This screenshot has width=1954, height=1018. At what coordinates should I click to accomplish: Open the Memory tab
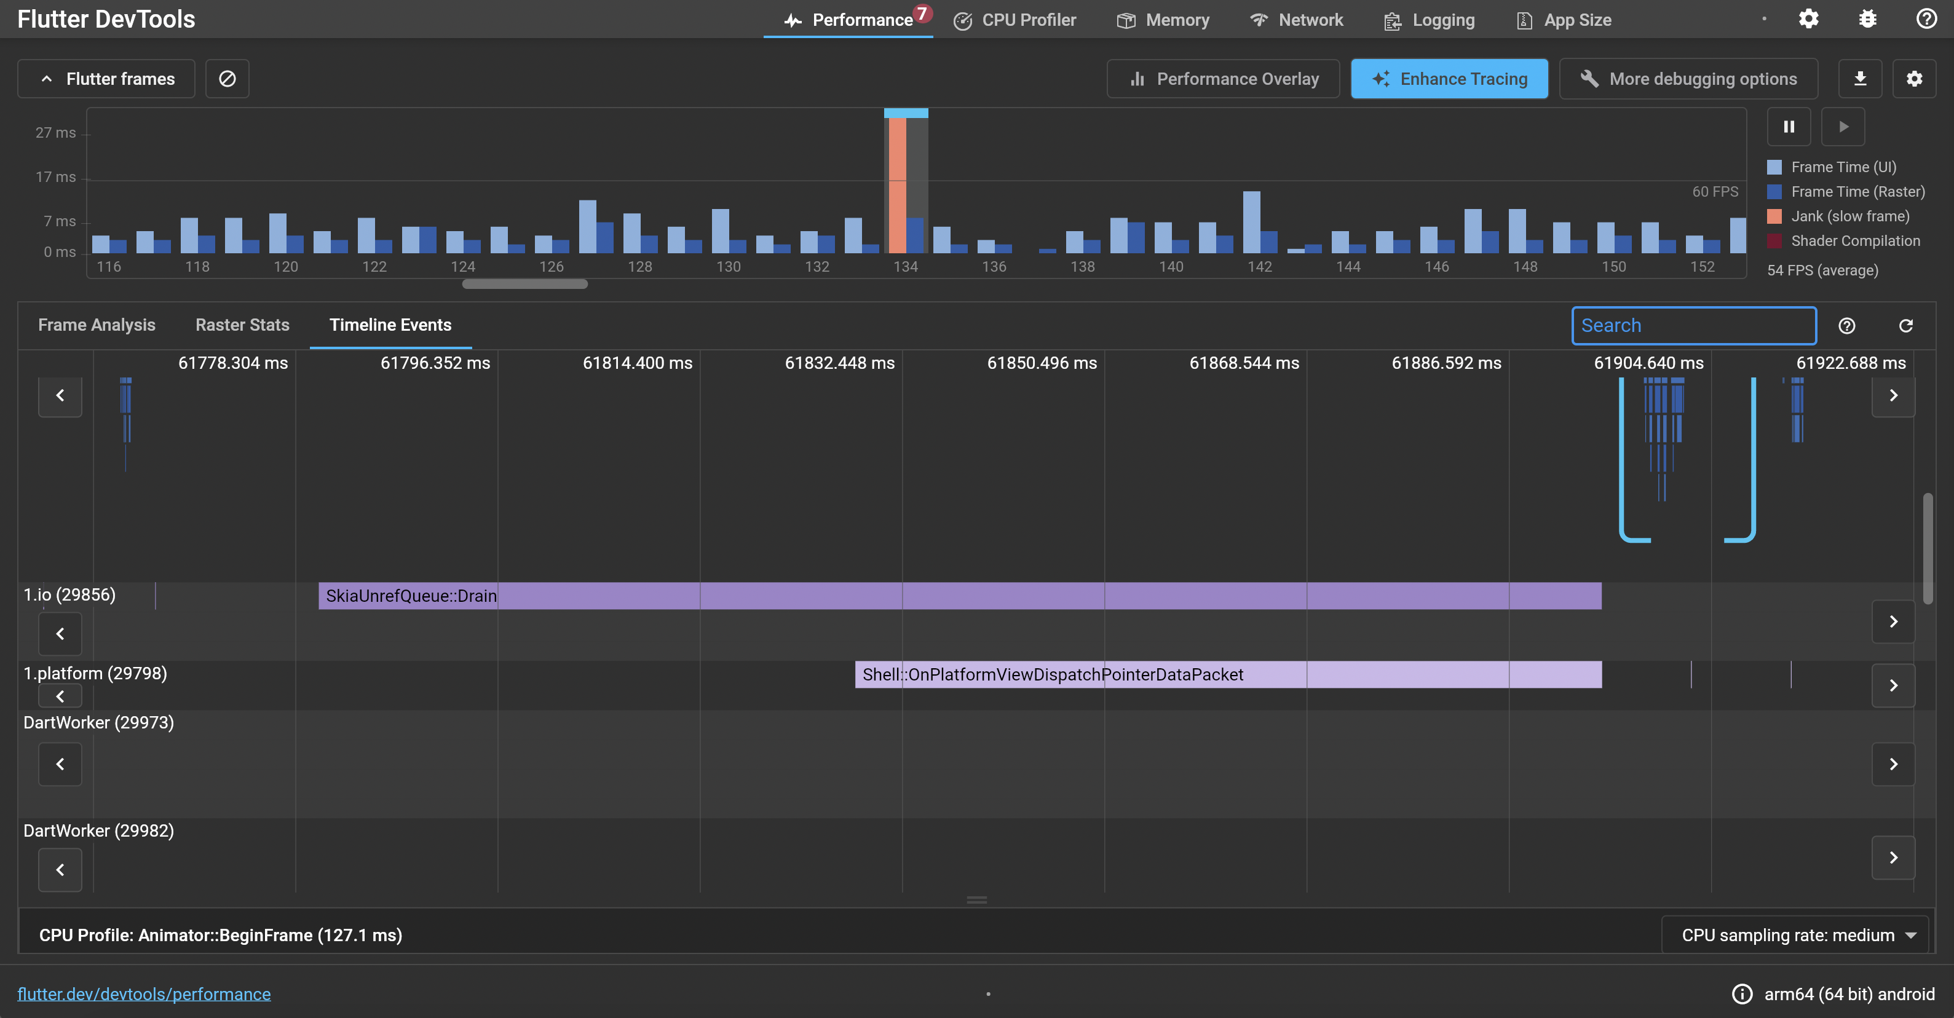(x=1163, y=20)
